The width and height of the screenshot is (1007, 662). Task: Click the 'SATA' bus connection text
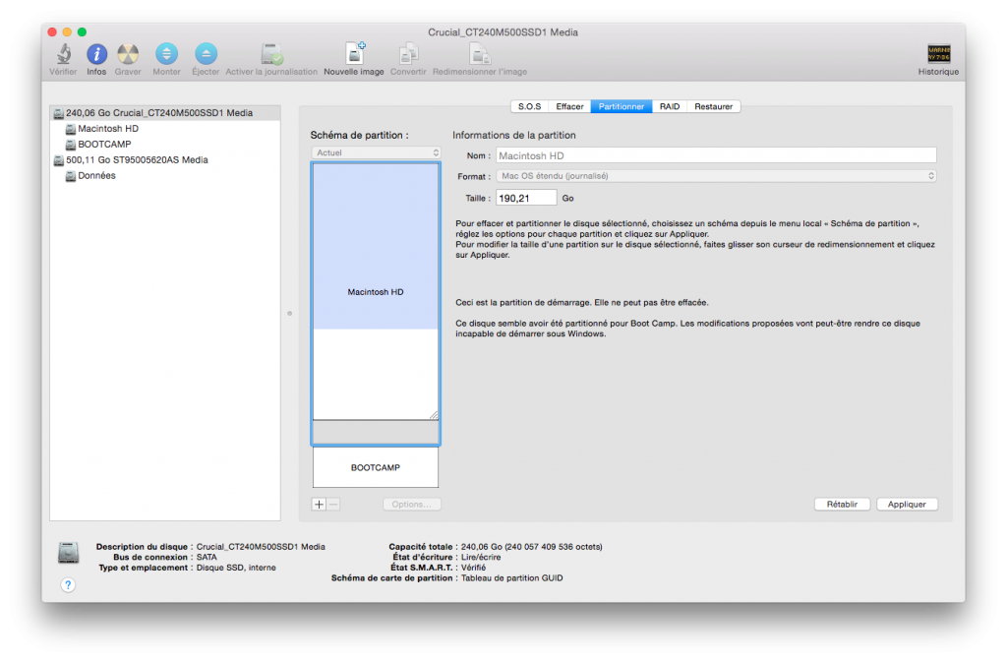click(x=207, y=558)
